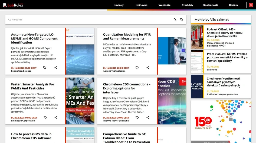Viewport: 256px width, 143px height.
Task: Click date 'St, 20.8.2025 20:00 CEST'
Action: point(116,118)
